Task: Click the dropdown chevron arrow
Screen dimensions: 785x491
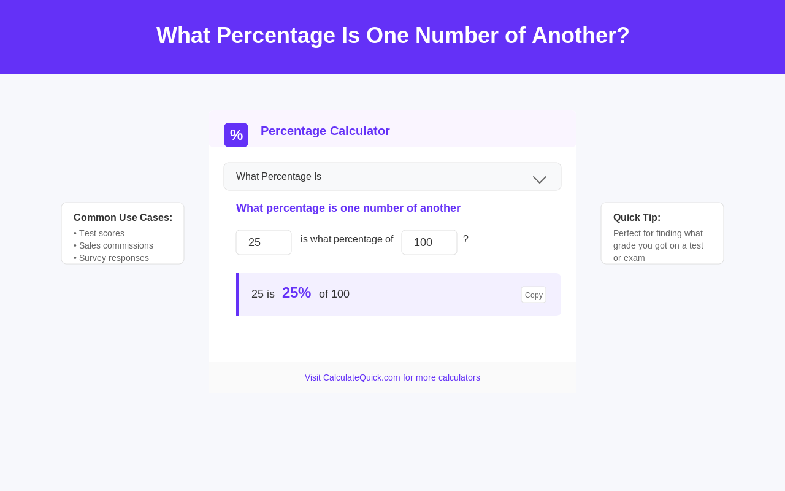Action: [x=540, y=179]
